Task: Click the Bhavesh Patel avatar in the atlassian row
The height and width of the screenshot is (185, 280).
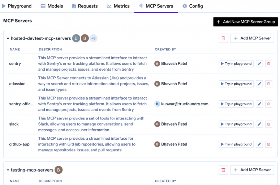Action: click(157, 84)
